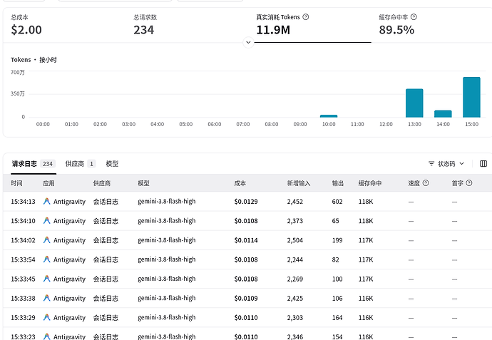This screenshot has height=340, width=492.
Task: Click the help icon next to 速度 column
Action: pyautogui.click(x=426, y=183)
